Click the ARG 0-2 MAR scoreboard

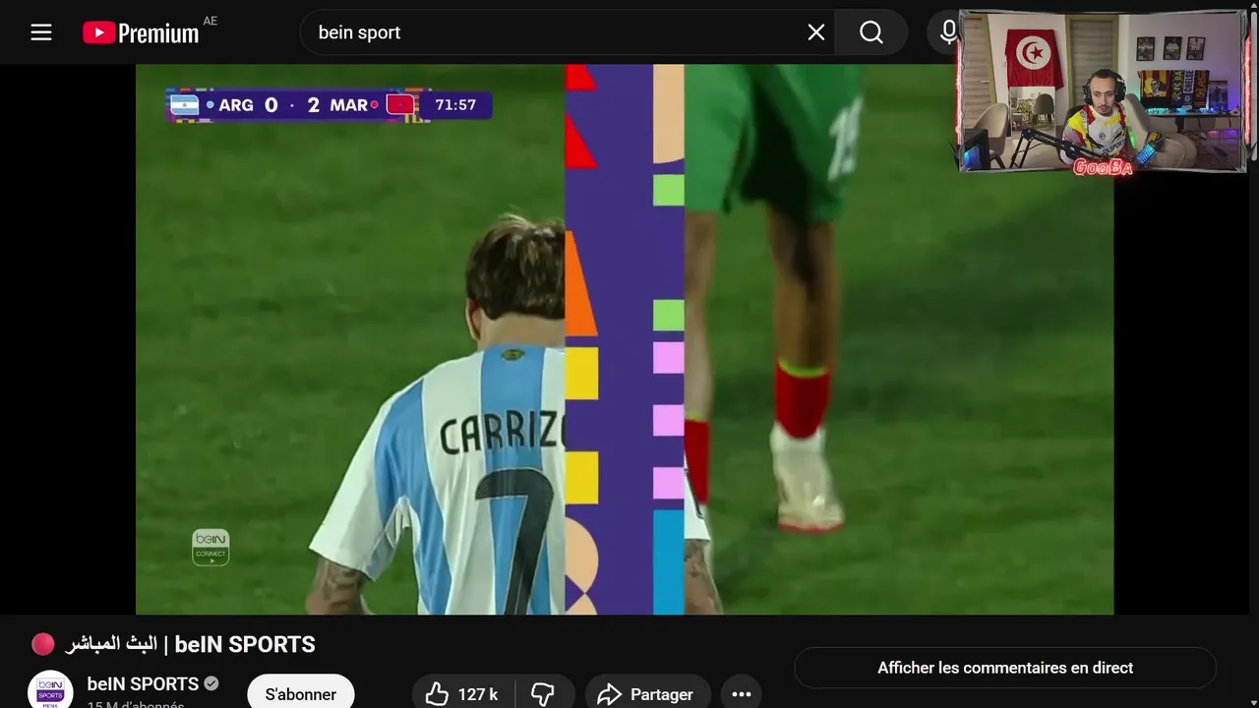pos(330,105)
